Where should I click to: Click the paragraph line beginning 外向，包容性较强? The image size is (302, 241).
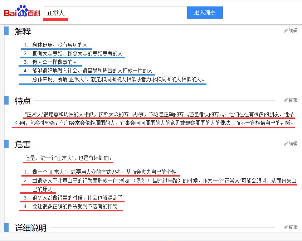pos(155,123)
